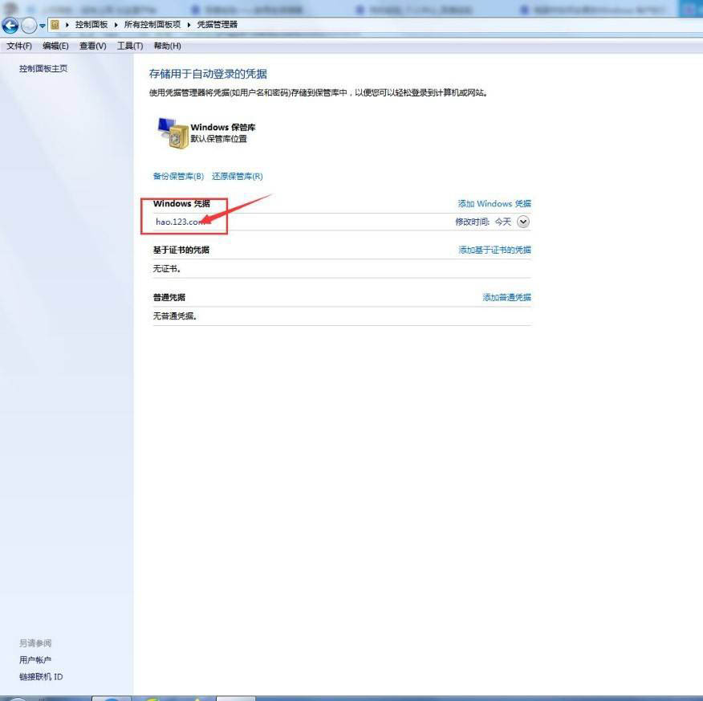Click the Windows 凭据 section header

point(181,204)
